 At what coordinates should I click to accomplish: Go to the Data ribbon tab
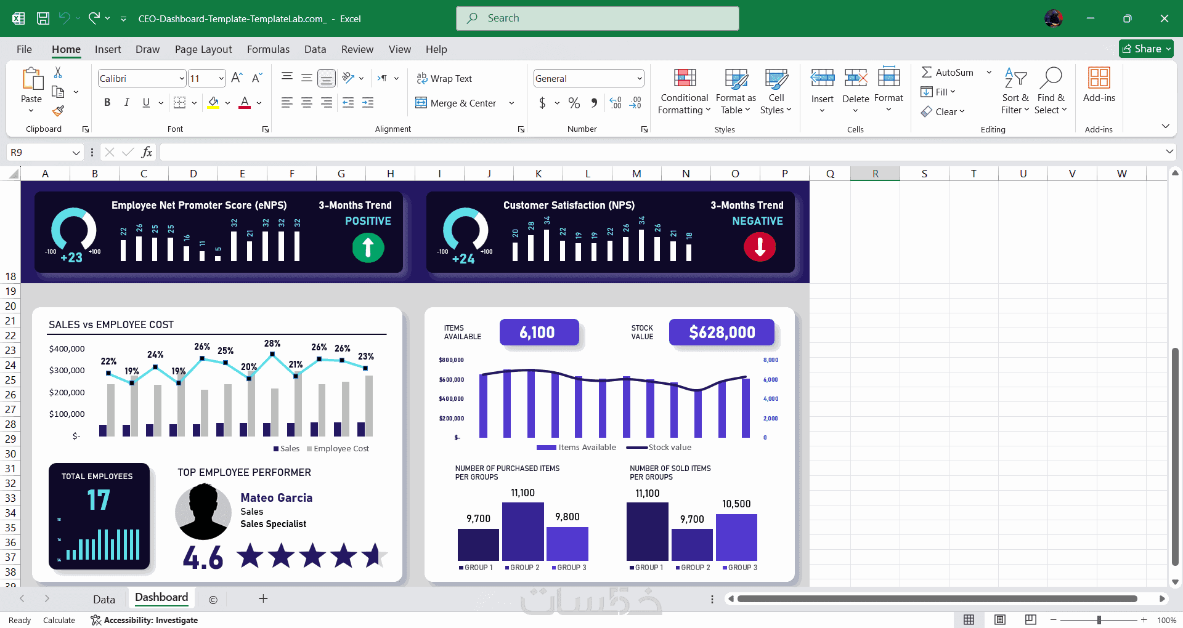pos(315,49)
